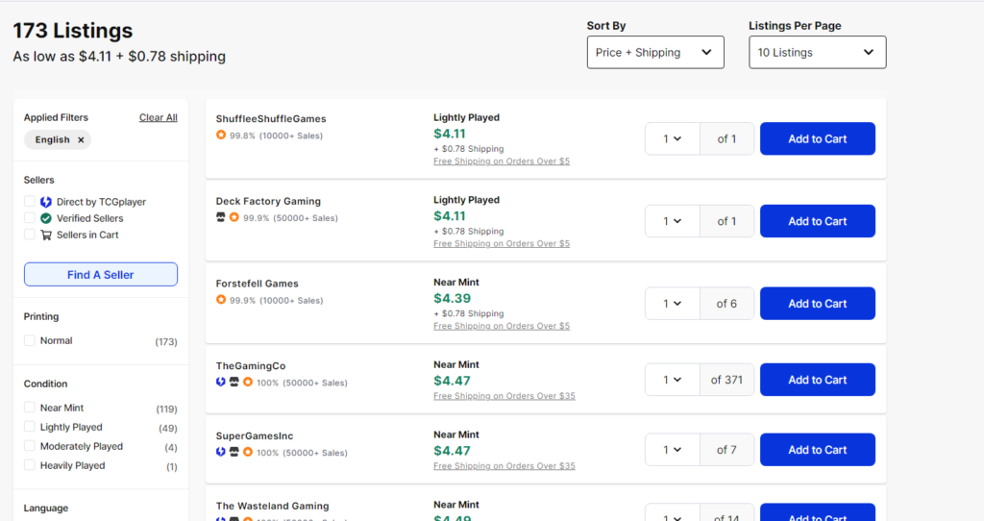Click the Find A Seller button

tap(100, 274)
